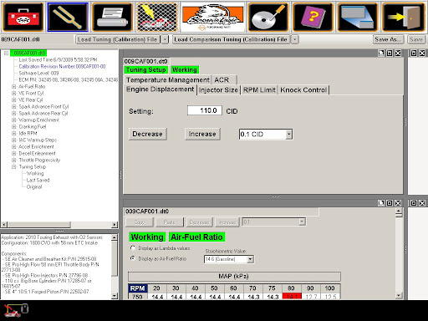Click the tree panel horizontal scrollbar
The height and width of the screenshot is (321, 428).
coord(59,224)
